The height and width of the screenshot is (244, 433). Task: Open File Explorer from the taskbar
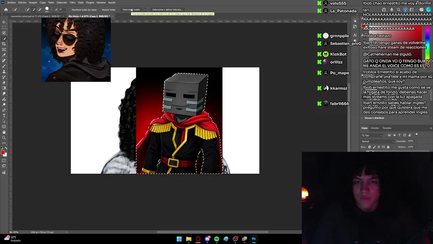pos(189,239)
